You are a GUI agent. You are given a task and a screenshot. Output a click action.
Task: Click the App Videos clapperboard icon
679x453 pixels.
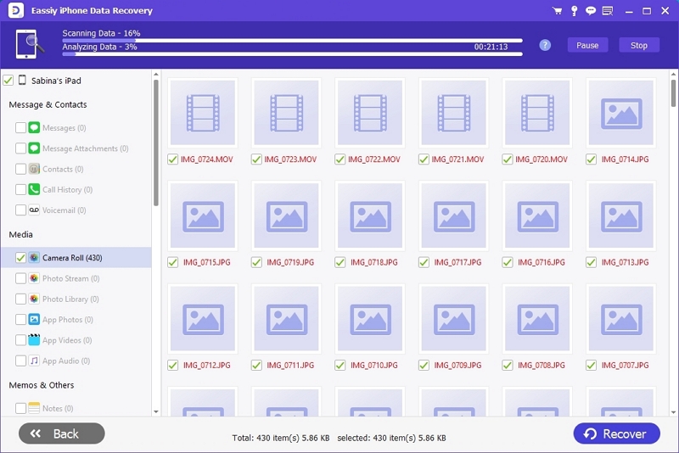tap(34, 340)
